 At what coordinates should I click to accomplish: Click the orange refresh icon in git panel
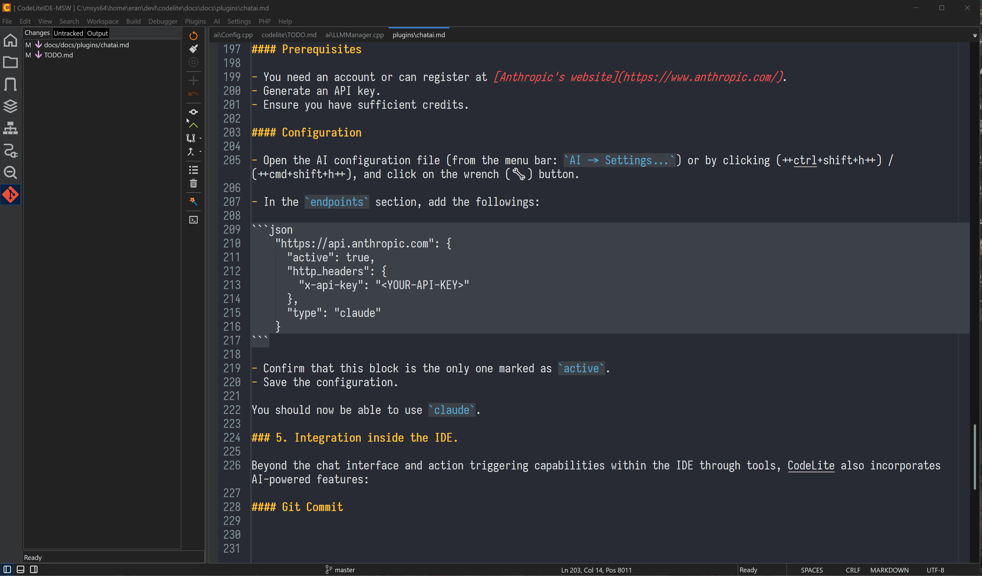pos(193,36)
